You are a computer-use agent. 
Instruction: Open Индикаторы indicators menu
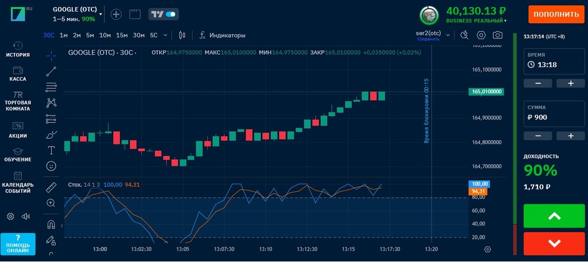tap(222, 35)
